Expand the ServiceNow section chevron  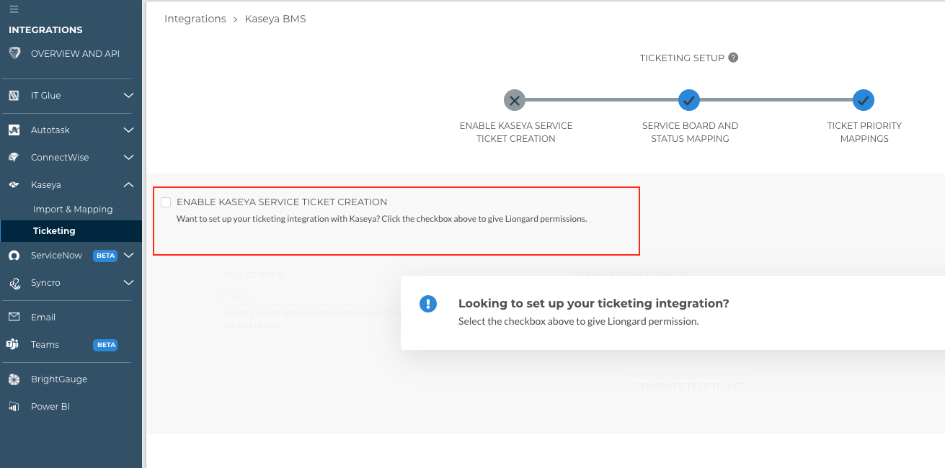point(128,256)
